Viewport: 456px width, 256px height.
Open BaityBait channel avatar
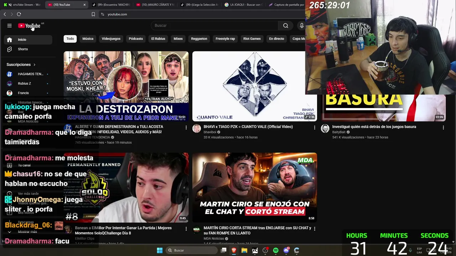point(325,129)
